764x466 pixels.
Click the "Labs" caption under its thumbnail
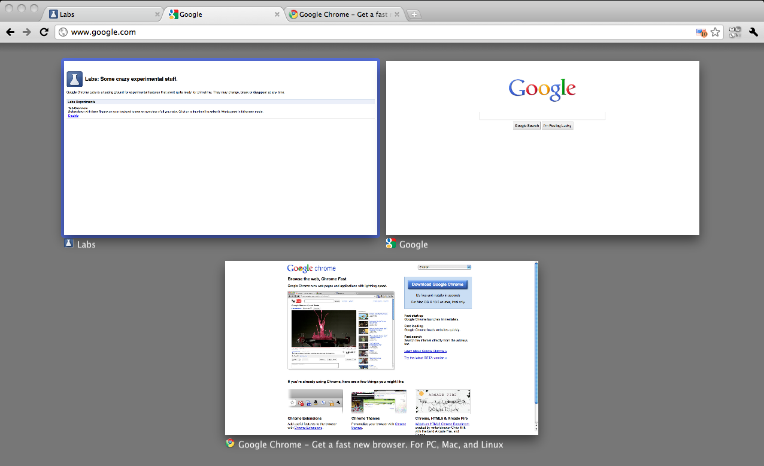click(86, 244)
